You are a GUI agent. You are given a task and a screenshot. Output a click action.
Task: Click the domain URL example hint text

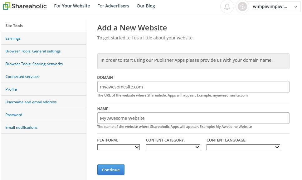(x=173, y=95)
